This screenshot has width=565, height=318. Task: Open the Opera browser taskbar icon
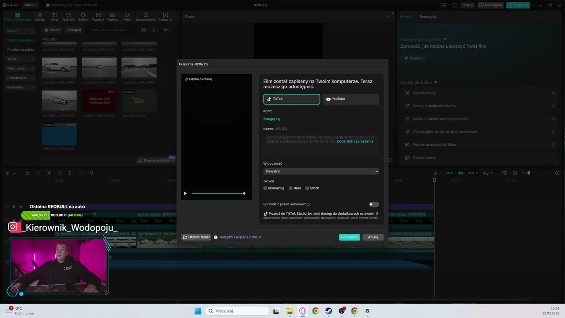pyautogui.click(x=303, y=311)
